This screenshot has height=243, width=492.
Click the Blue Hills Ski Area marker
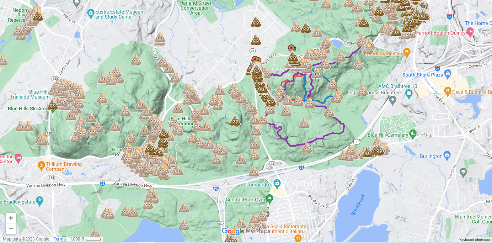point(53,110)
